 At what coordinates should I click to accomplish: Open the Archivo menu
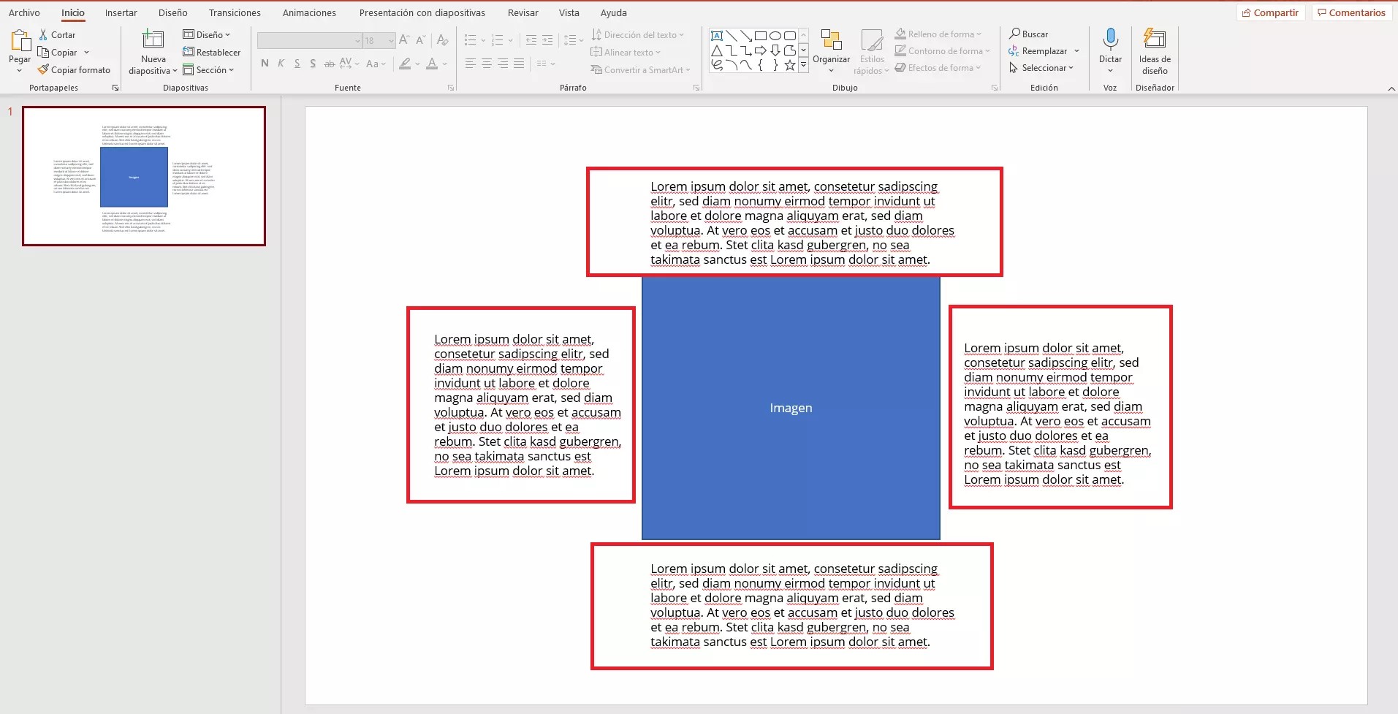pos(24,12)
